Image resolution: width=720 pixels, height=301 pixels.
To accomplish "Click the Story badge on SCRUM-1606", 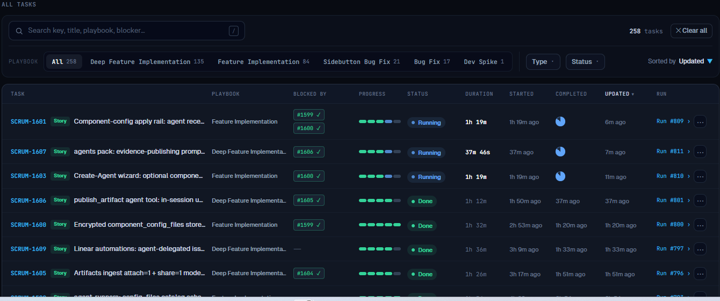I will coord(60,200).
